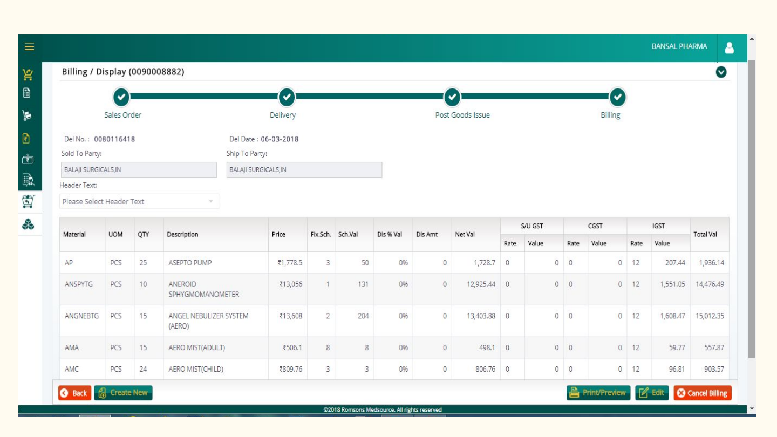Click the Sales Order step checkmark

click(122, 97)
